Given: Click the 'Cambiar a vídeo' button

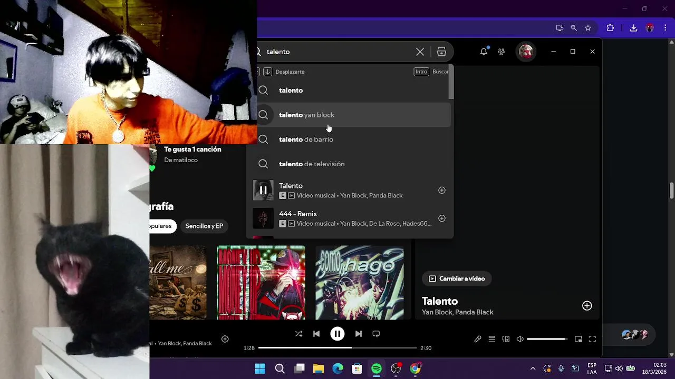Looking at the screenshot, I should click(457, 278).
